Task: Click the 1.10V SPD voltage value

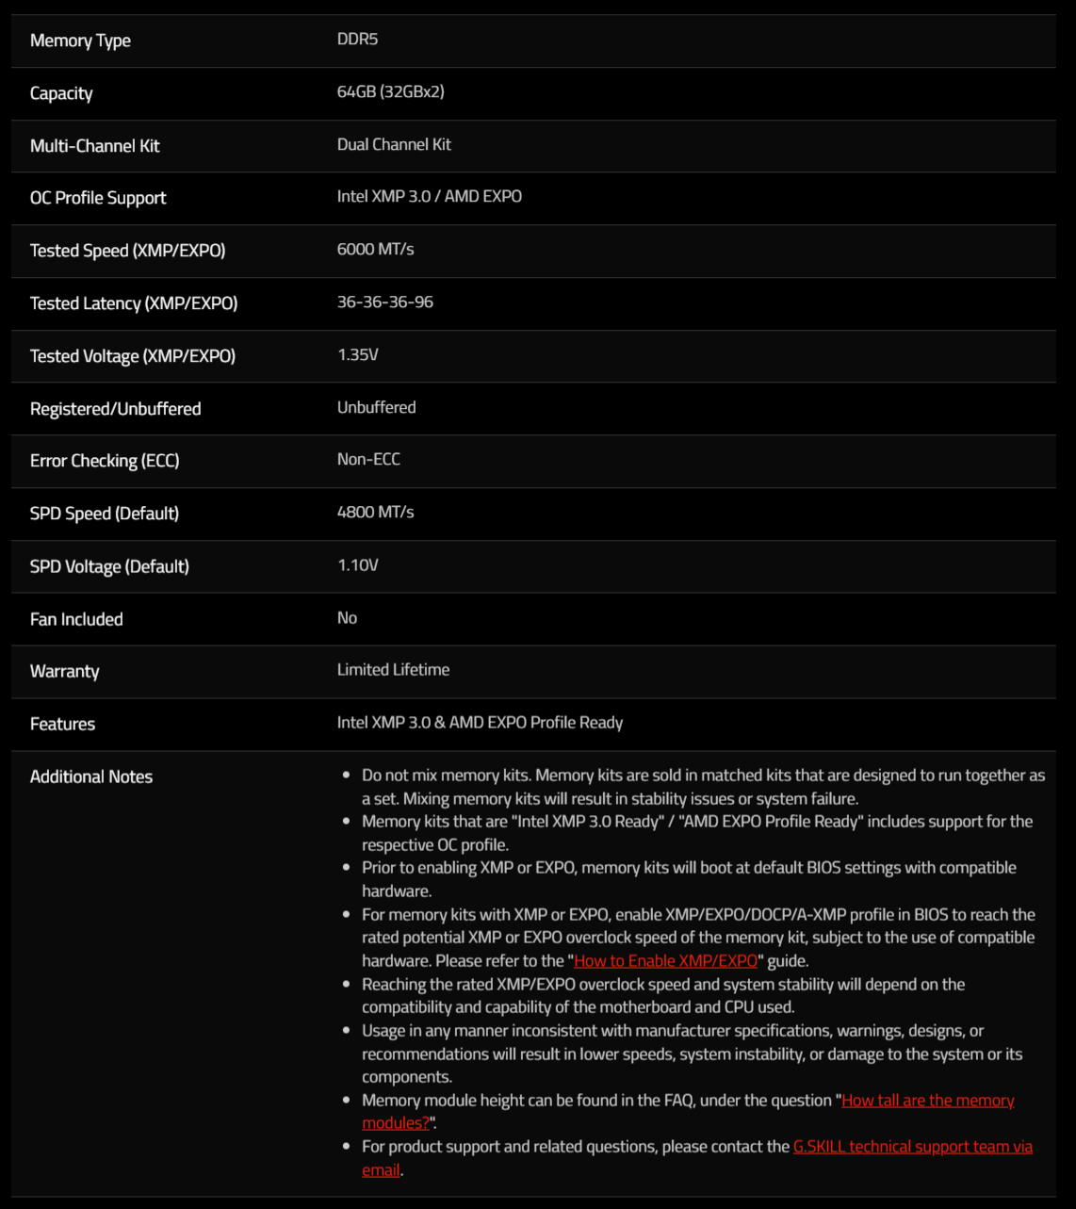Action: coord(357,564)
